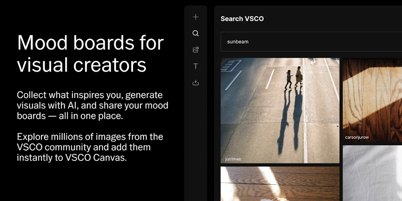Choose the white fabric photo thumbnail
The width and height of the screenshot is (402, 201).
(372, 173)
